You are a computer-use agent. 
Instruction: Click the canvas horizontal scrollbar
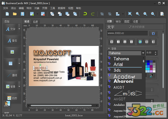coord(61,106)
